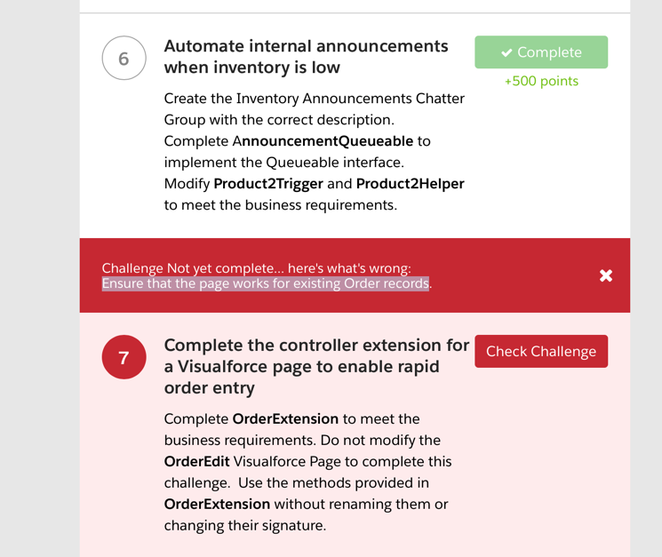Click heading 'Automate internal announcements when inventory is low'
This screenshot has width=662, height=557.
306,56
